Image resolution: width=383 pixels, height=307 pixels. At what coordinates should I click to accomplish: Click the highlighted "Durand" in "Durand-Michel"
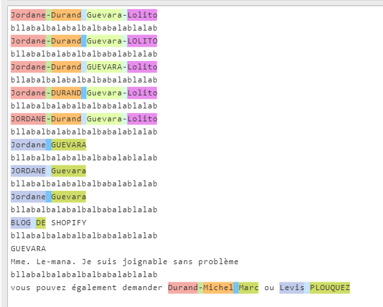[183, 288]
